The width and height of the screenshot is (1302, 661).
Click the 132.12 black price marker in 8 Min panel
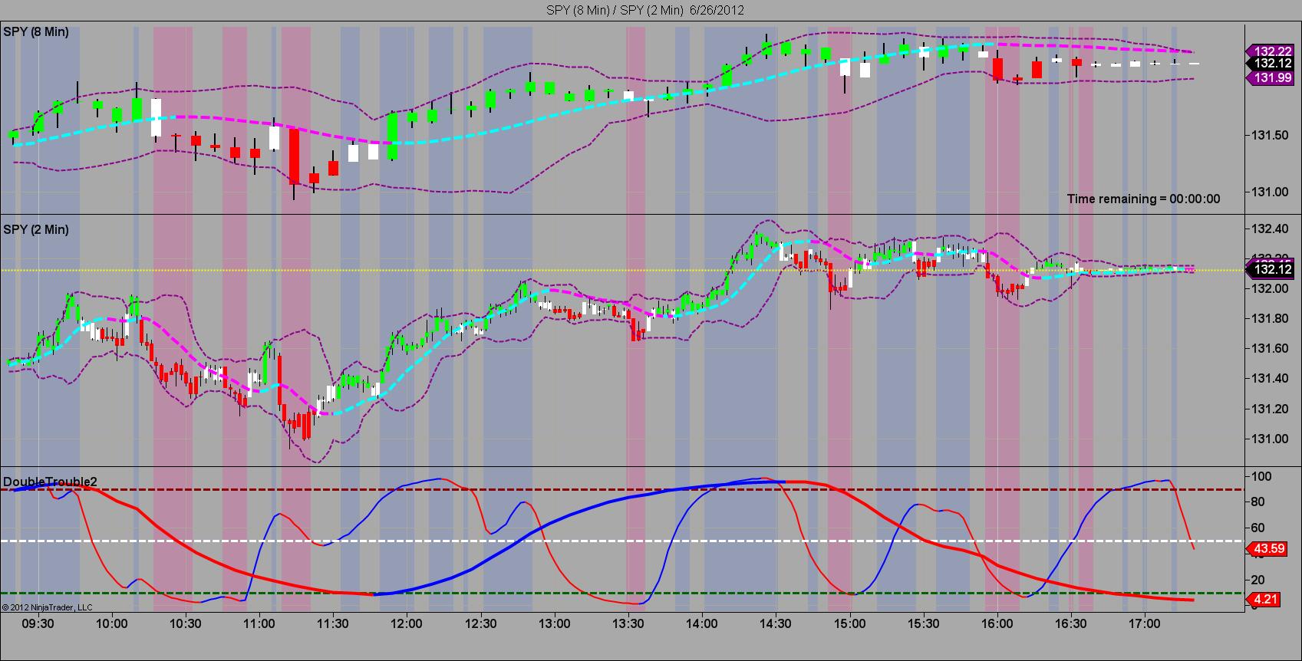(x=1271, y=64)
